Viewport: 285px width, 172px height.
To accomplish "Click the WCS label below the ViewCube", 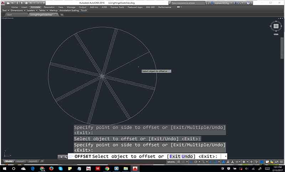I will (x=276, y=34).
